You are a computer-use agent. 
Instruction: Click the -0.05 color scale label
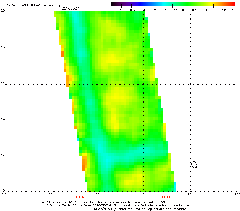[215, 10]
